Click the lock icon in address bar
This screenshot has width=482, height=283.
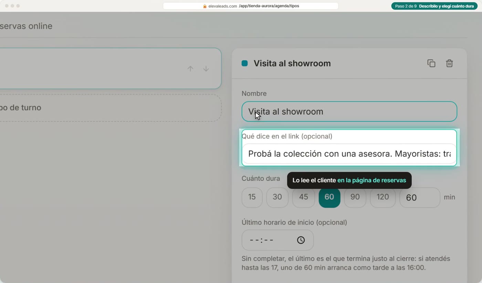tap(205, 6)
